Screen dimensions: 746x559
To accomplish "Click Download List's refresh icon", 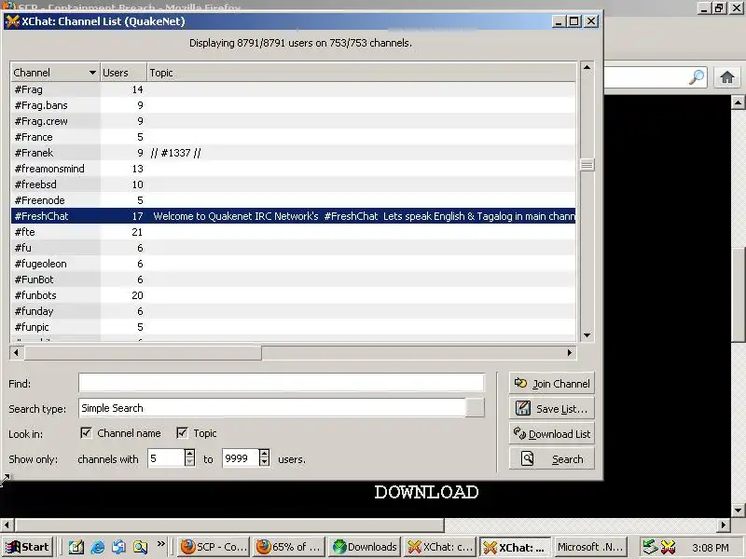I will [x=519, y=433].
